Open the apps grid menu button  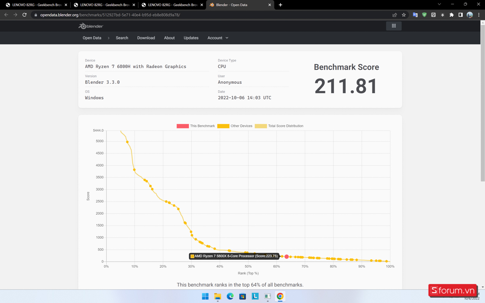pyautogui.click(x=394, y=26)
